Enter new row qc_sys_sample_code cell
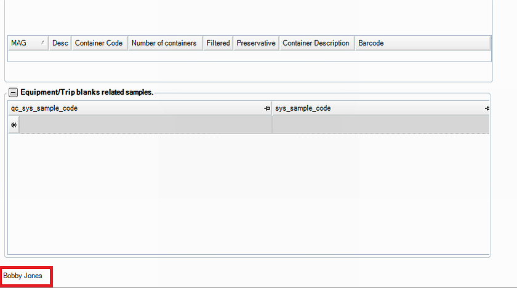 145,124
